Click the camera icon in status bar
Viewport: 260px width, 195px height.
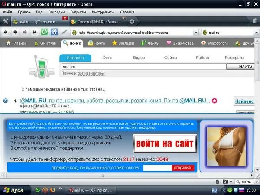pyautogui.click(x=225, y=182)
